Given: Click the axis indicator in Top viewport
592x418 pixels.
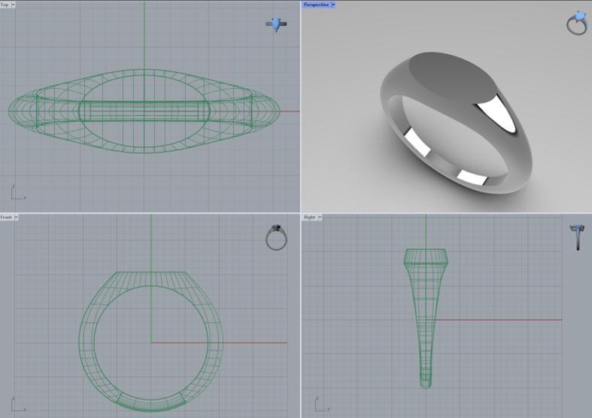Looking at the screenshot, I should 17,192.
